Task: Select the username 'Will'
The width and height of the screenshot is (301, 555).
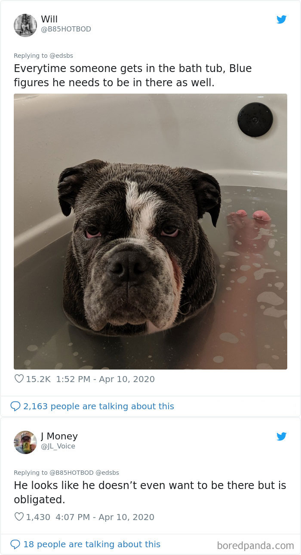Action: 49,19
